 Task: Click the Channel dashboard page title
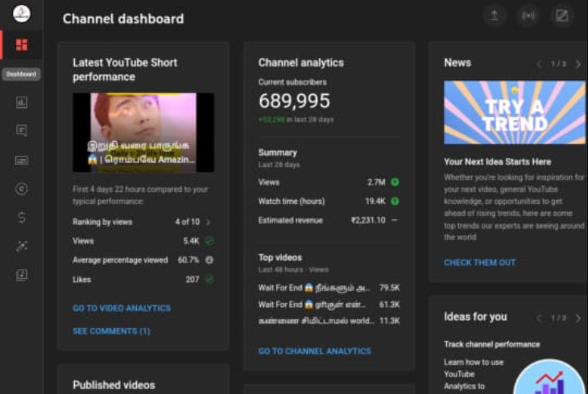tap(123, 19)
